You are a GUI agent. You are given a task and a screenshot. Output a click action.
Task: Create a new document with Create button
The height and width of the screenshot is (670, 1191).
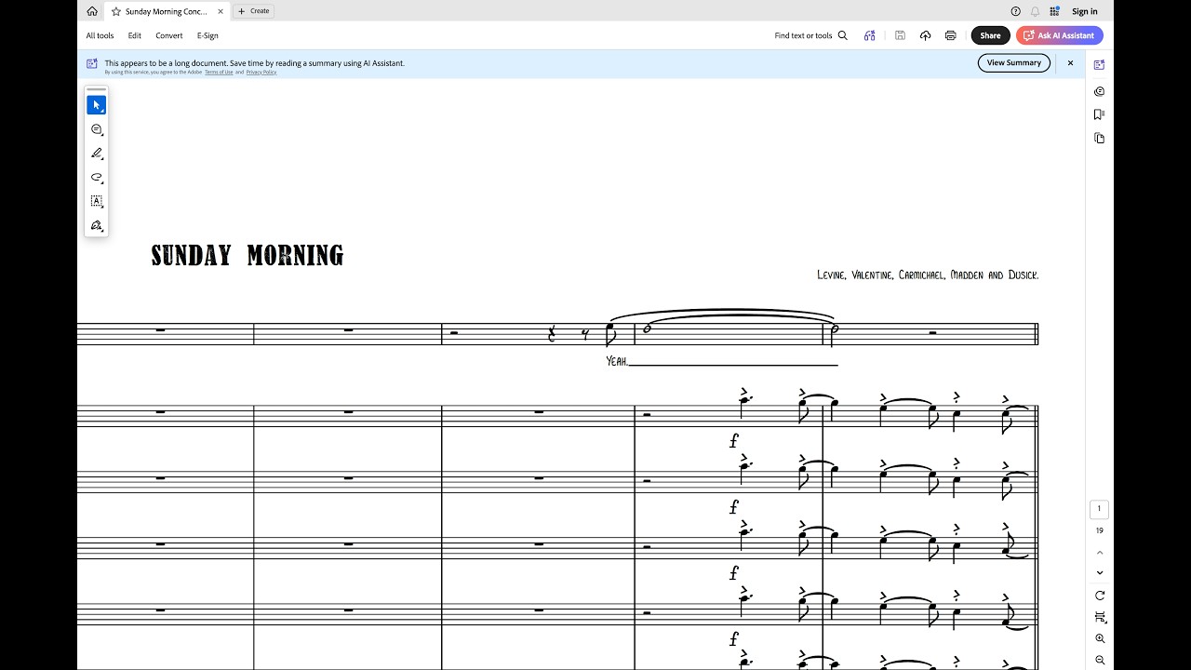[253, 11]
